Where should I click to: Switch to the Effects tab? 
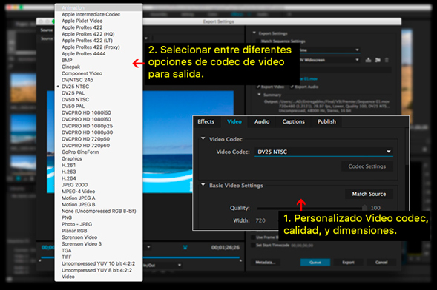(206, 121)
